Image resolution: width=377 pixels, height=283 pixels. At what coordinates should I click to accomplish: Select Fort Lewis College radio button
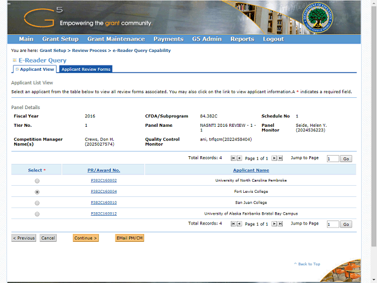coord(37,192)
